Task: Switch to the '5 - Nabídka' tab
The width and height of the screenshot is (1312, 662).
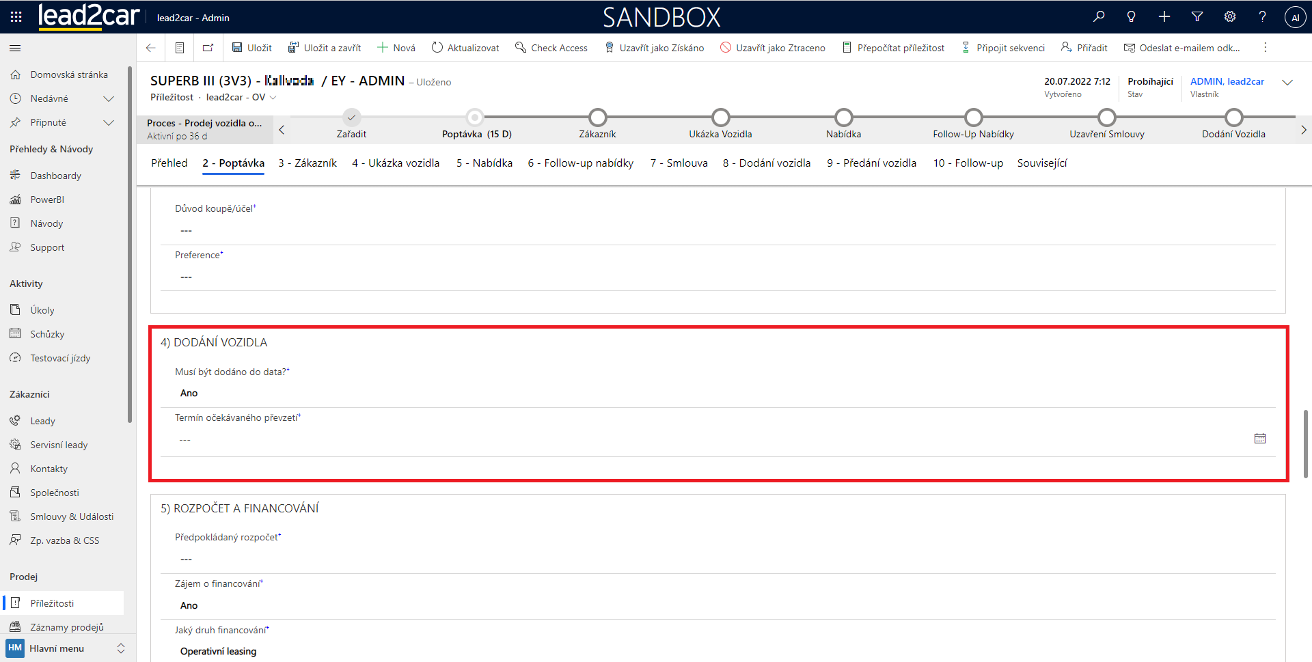Action: [484, 163]
